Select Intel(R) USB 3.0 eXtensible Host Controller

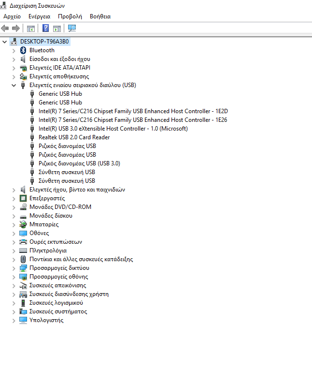click(113, 129)
